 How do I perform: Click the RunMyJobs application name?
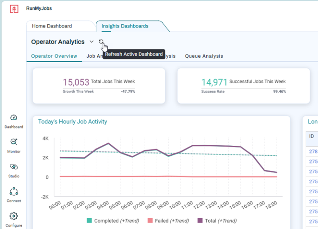point(39,8)
